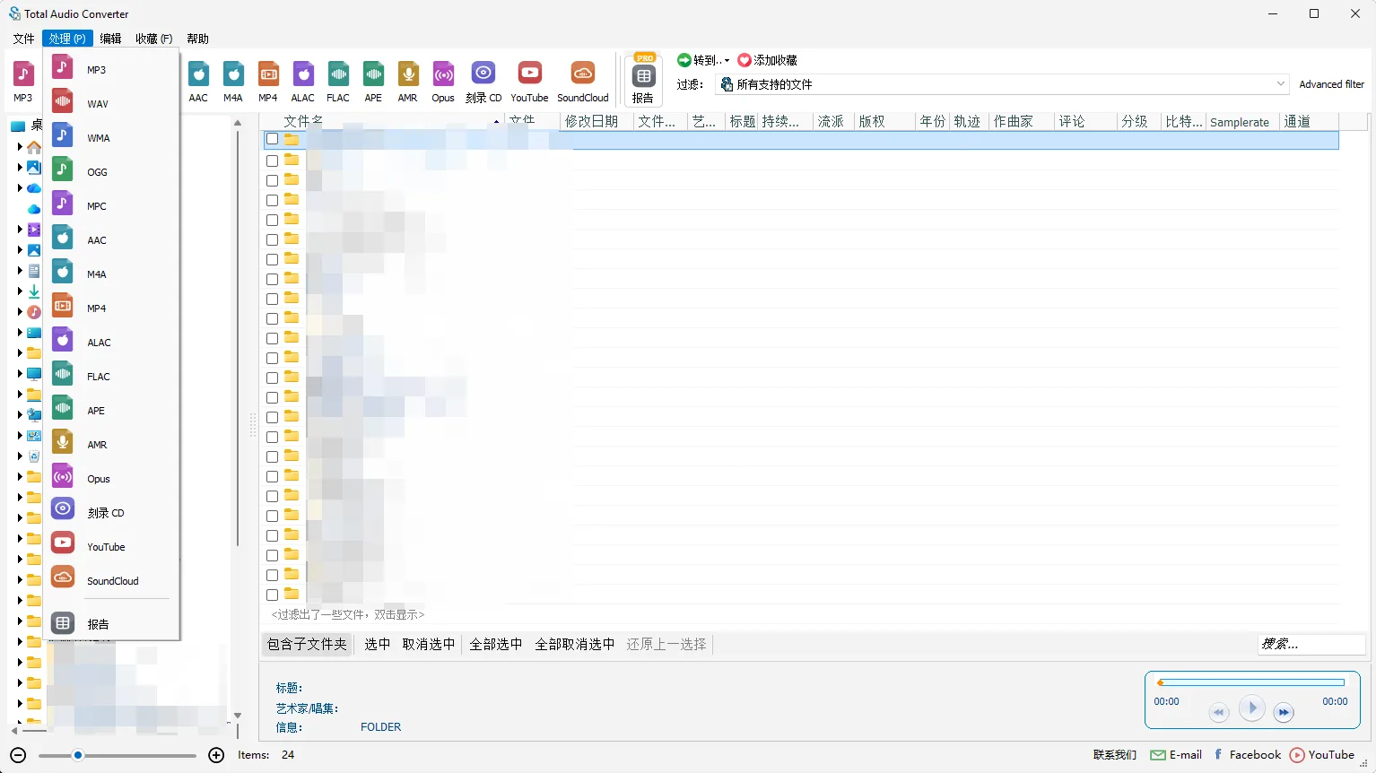Tick the checkbox of the fourth folder row
Image resolution: width=1376 pixels, height=773 pixels.
pos(272,200)
